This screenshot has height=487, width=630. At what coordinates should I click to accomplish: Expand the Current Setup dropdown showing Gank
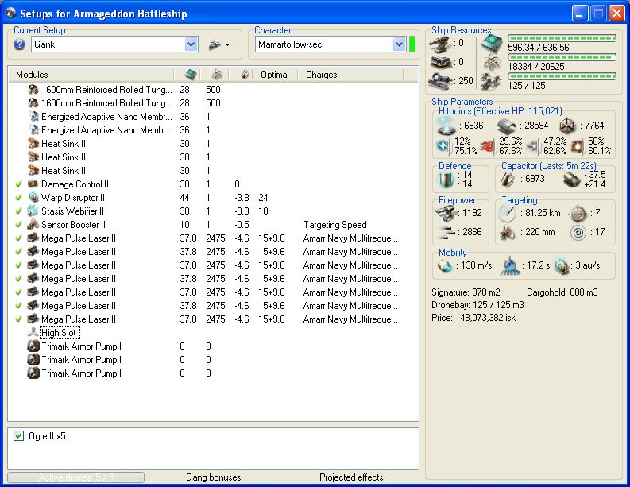click(191, 45)
